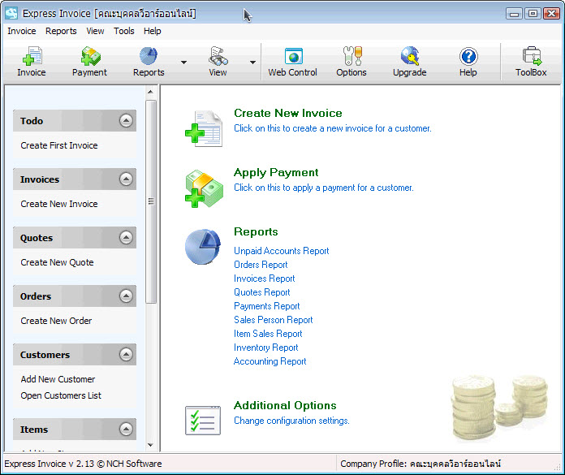Open the View toolbar dropdown arrow
The image size is (565, 475).
click(253, 63)
